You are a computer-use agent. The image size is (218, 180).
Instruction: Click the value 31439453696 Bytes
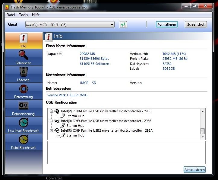click(94, 59)
